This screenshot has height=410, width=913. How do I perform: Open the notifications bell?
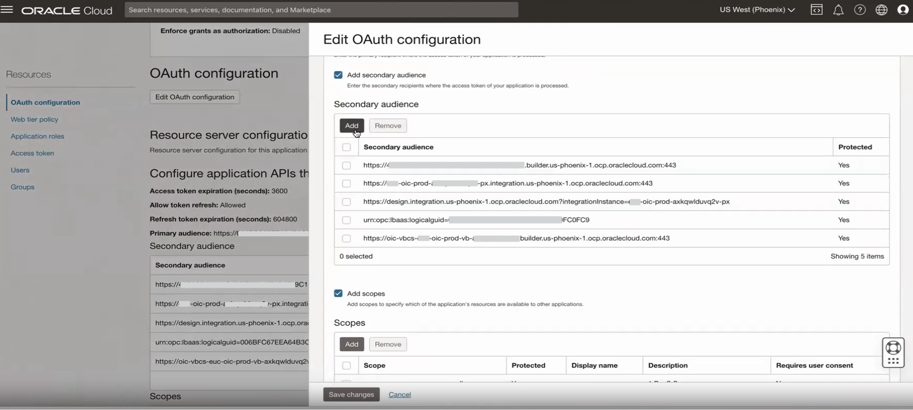[x=838, y=10]
